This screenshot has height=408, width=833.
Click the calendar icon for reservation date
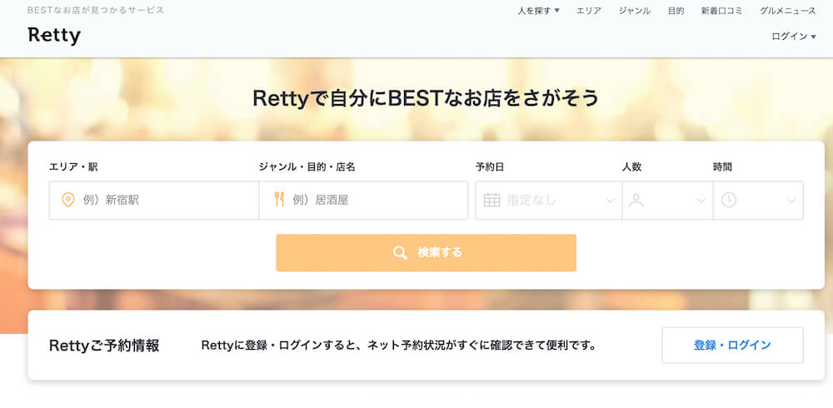tap(492, 201)
